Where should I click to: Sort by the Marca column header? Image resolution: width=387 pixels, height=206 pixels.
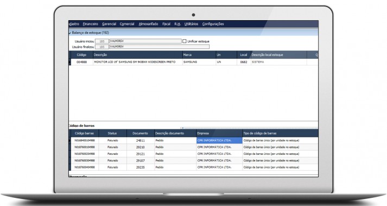(x=199, y=55)
